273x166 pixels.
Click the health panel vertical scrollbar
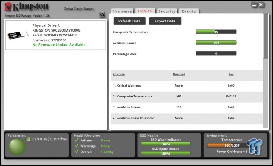[x=266, y=71]
